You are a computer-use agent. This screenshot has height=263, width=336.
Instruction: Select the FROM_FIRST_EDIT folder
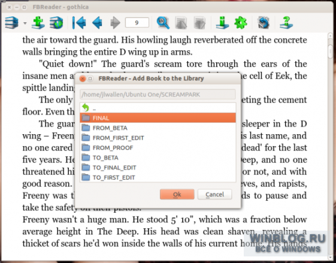point(158,138)
